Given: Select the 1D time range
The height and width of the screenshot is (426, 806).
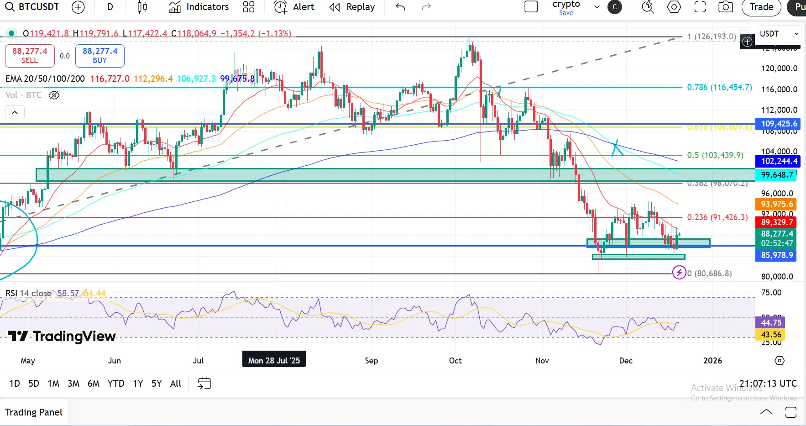Looking at the screenshot, I should coord(15,384).
